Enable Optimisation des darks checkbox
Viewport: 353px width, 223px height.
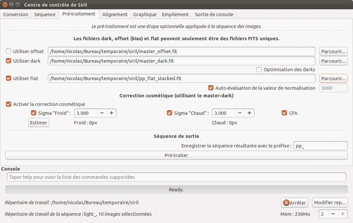pos(259,70)
